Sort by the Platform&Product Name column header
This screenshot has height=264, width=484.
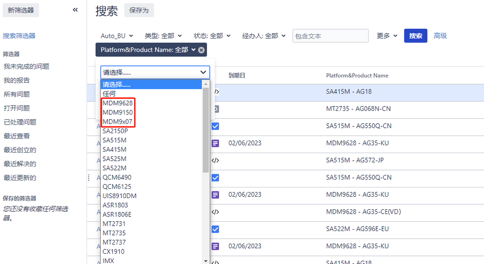click(357, 76)
